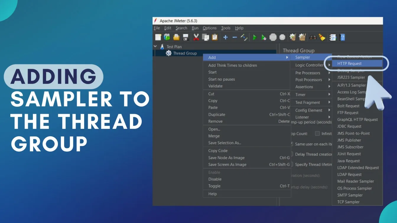
Task: Choose Add Think Times to children
Action: coord(247,65)
